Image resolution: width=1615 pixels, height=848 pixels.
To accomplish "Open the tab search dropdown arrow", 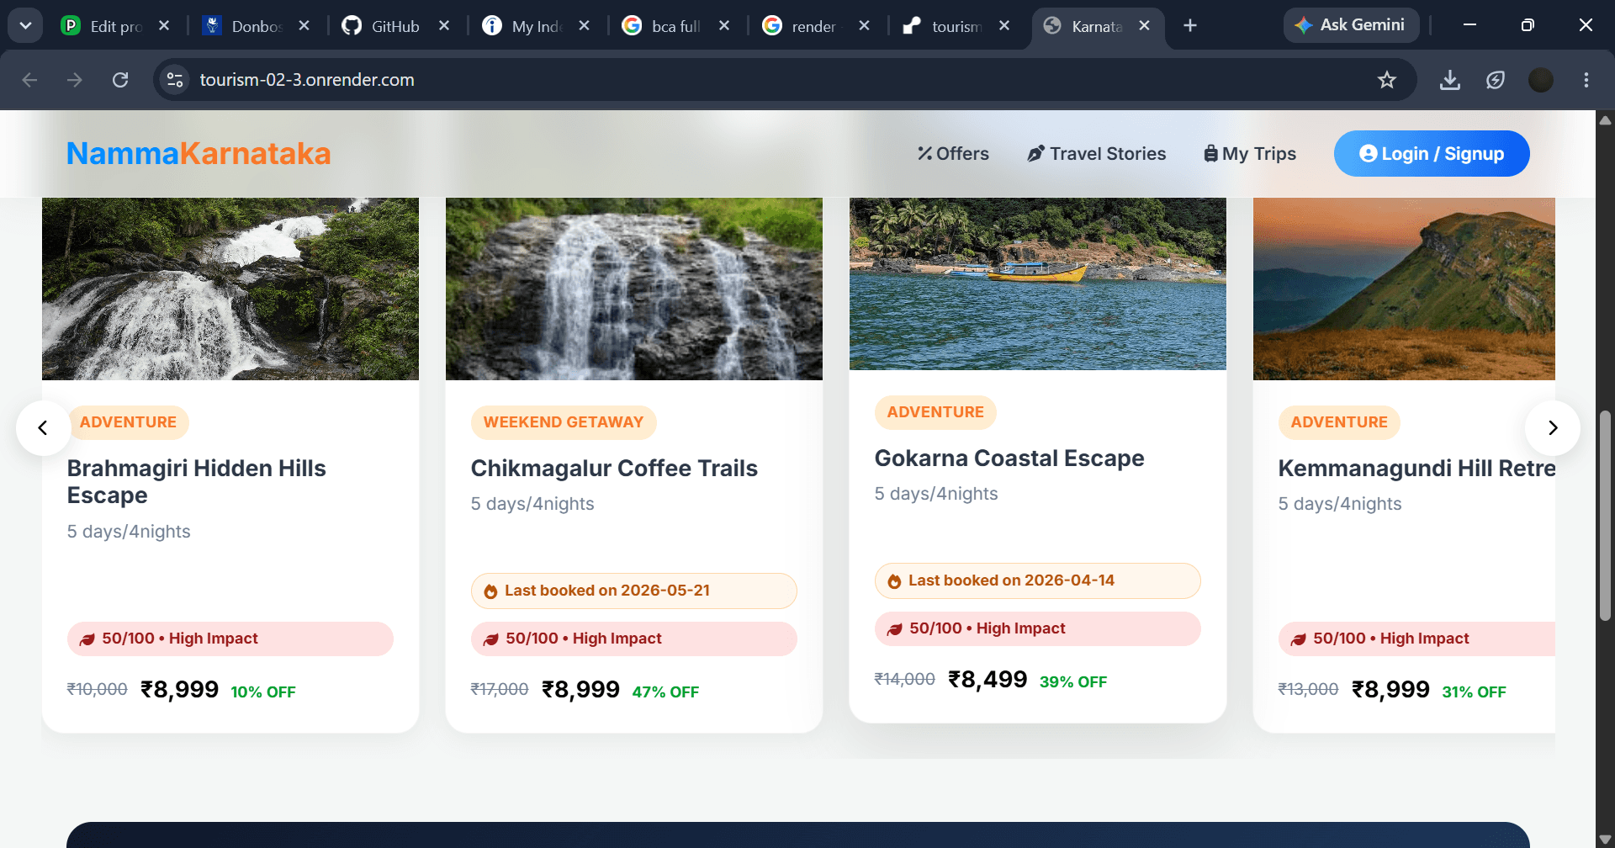I will pos(25,25).
